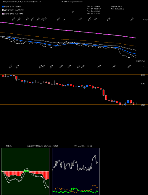The width and height of the screenshot is (148, 195).
Task: Select the Pre C: 1528.50 value
Action: tap(94, 14)
